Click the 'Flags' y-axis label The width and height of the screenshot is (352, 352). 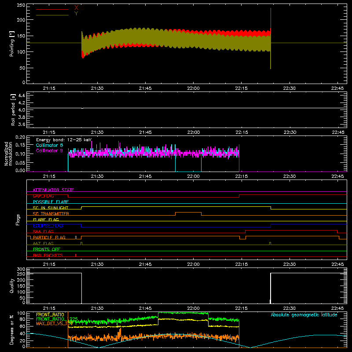coord(18,220)
